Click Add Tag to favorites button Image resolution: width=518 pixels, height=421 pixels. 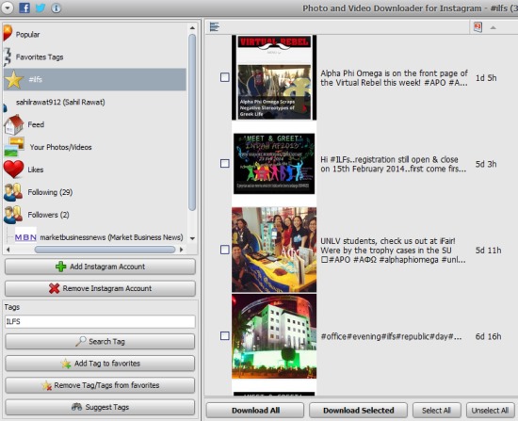[x=100, y=364]
